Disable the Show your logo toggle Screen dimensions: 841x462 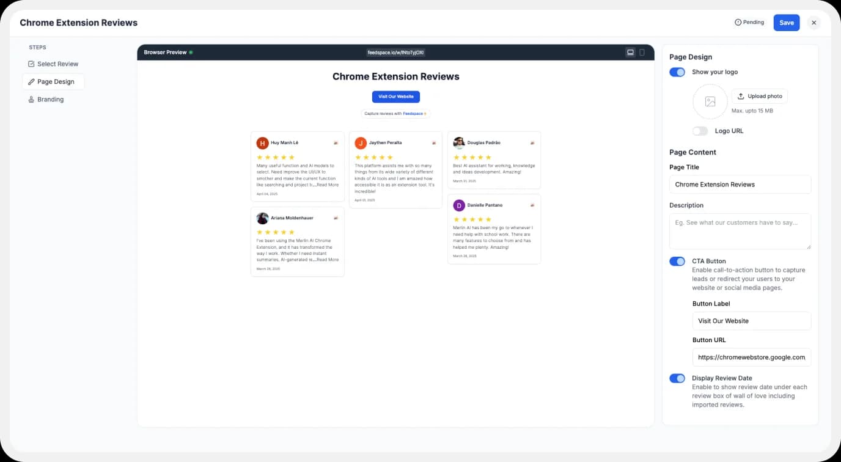click(x=677, y=72)
